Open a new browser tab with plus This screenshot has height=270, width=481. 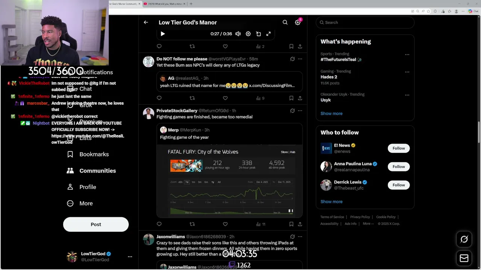pyautogui.click(x=191, y=4)
